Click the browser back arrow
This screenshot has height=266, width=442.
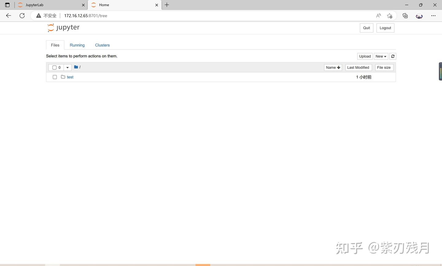click(8, 16)
